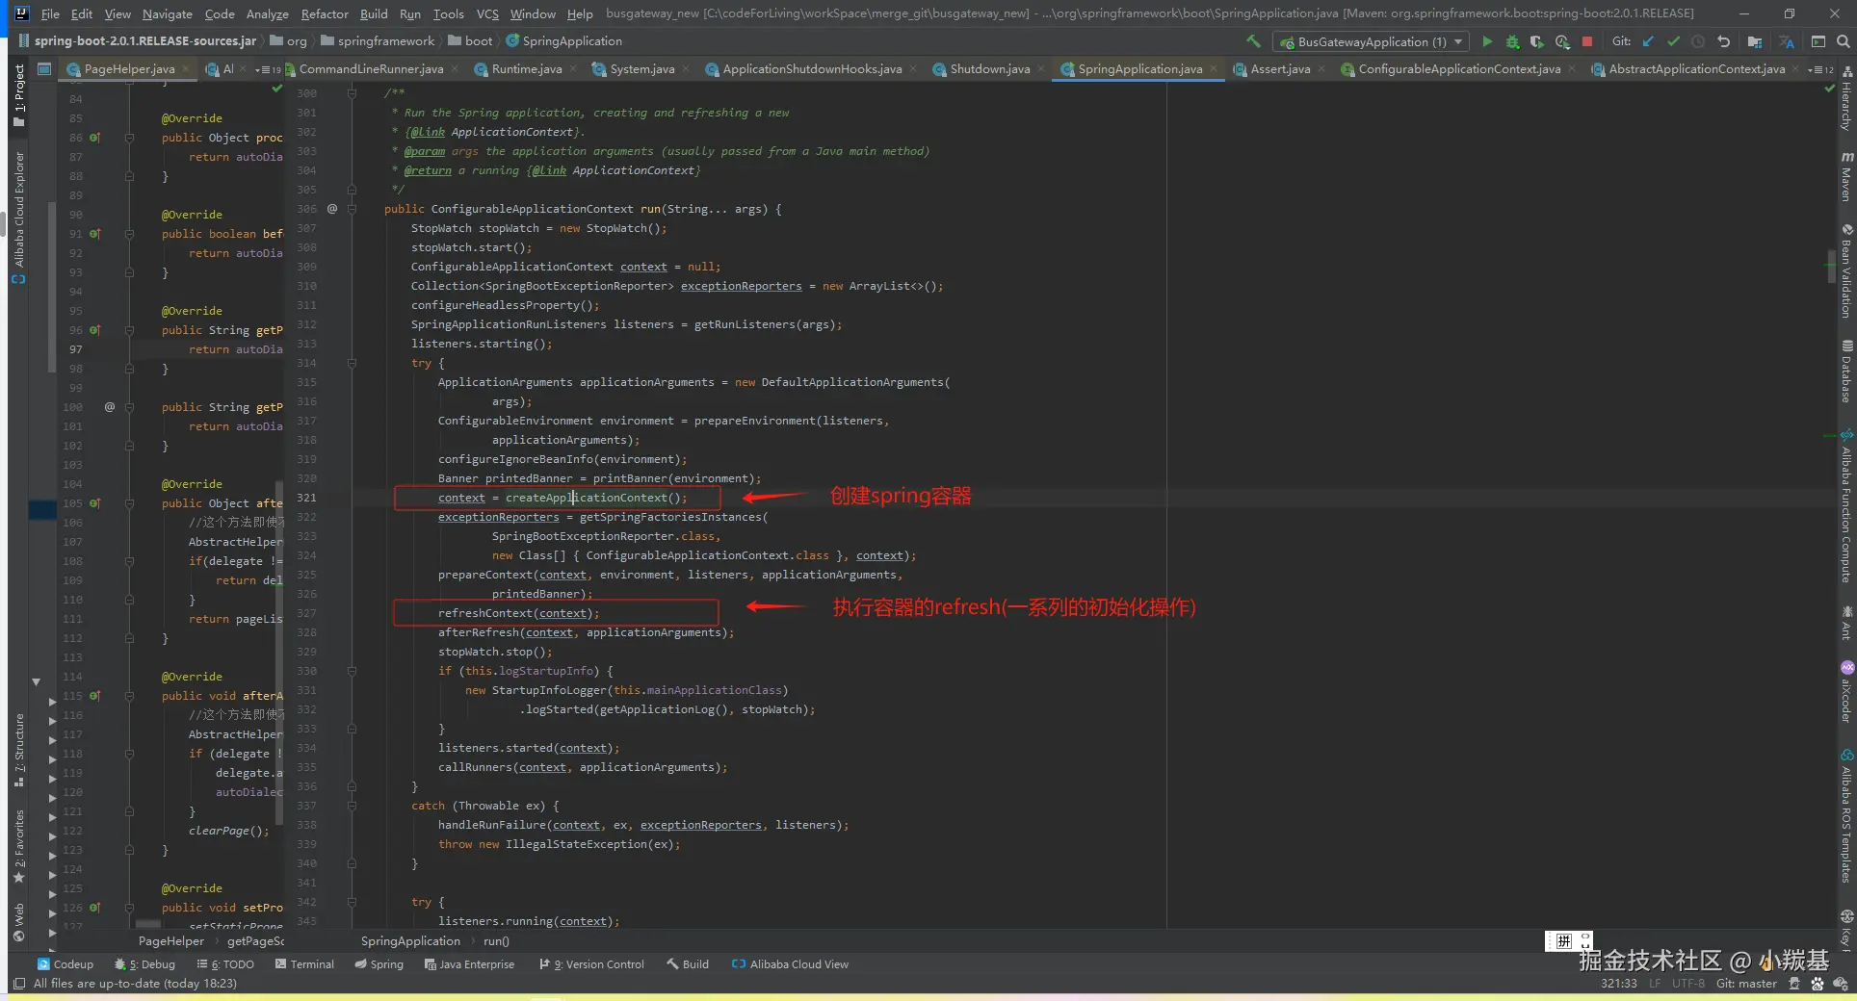The image size is (1857, 1001).
Task: Switch to the AbstractApplicationContext.java tab
Action: pos(1696,69)
